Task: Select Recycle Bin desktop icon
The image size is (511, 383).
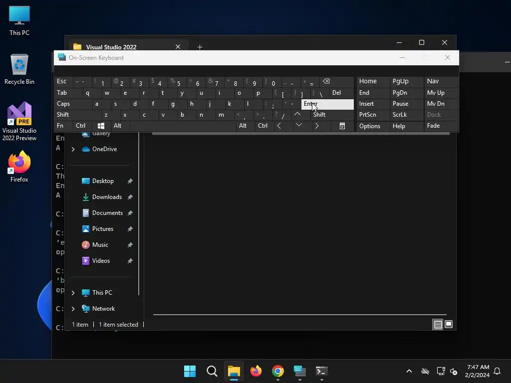Action: click(x=19, y=69)
